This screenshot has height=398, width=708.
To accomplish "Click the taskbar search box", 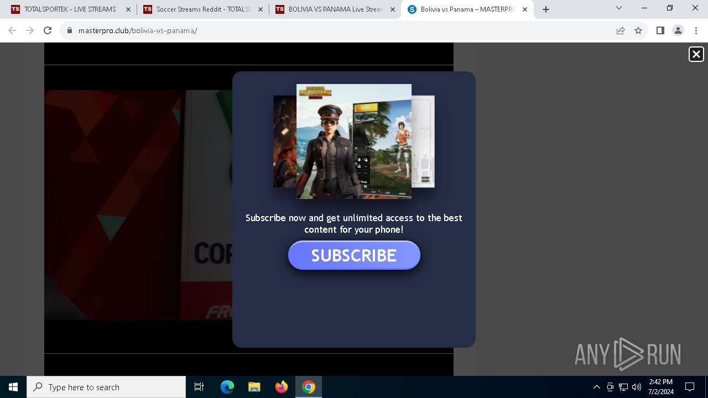I will pyautogui.click(x=106, y=387).
